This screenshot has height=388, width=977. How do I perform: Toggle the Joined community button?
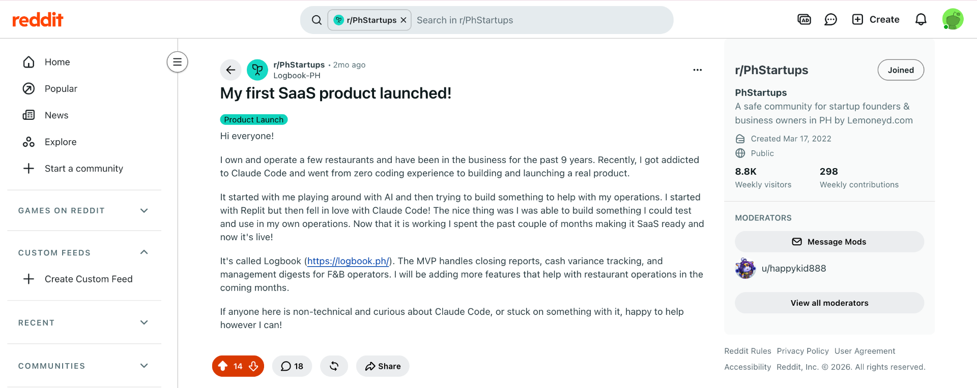point(901,70)
